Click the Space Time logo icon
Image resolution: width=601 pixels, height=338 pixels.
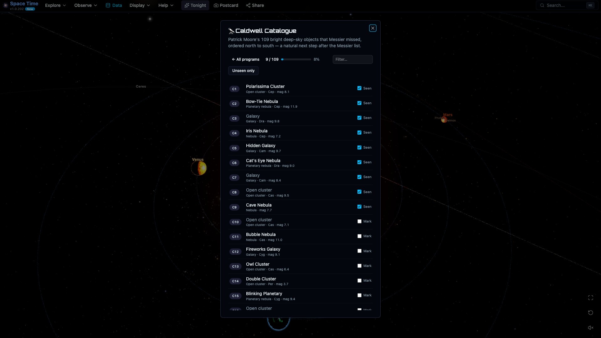[x=5, y=5]
